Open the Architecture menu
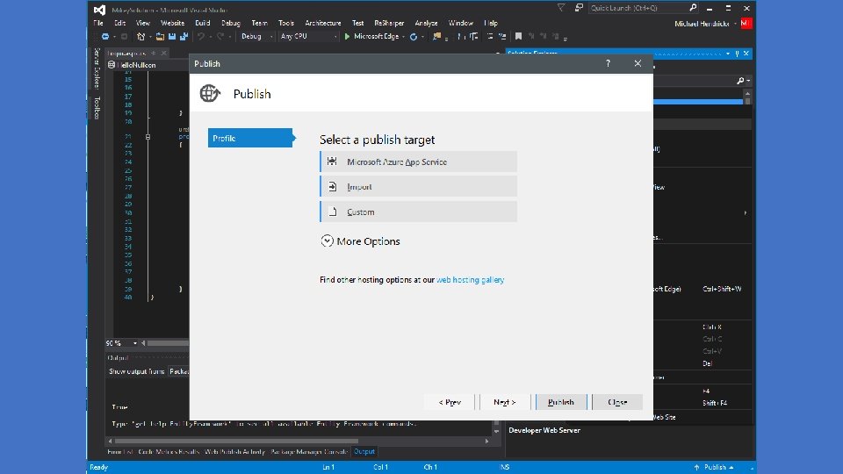 323,23
